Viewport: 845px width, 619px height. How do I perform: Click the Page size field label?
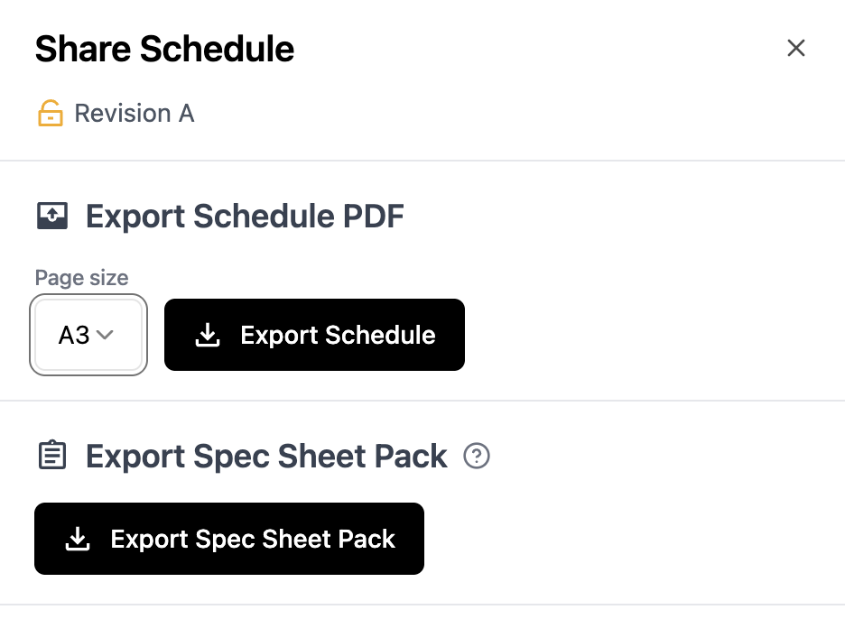click(x=81, y=278)
